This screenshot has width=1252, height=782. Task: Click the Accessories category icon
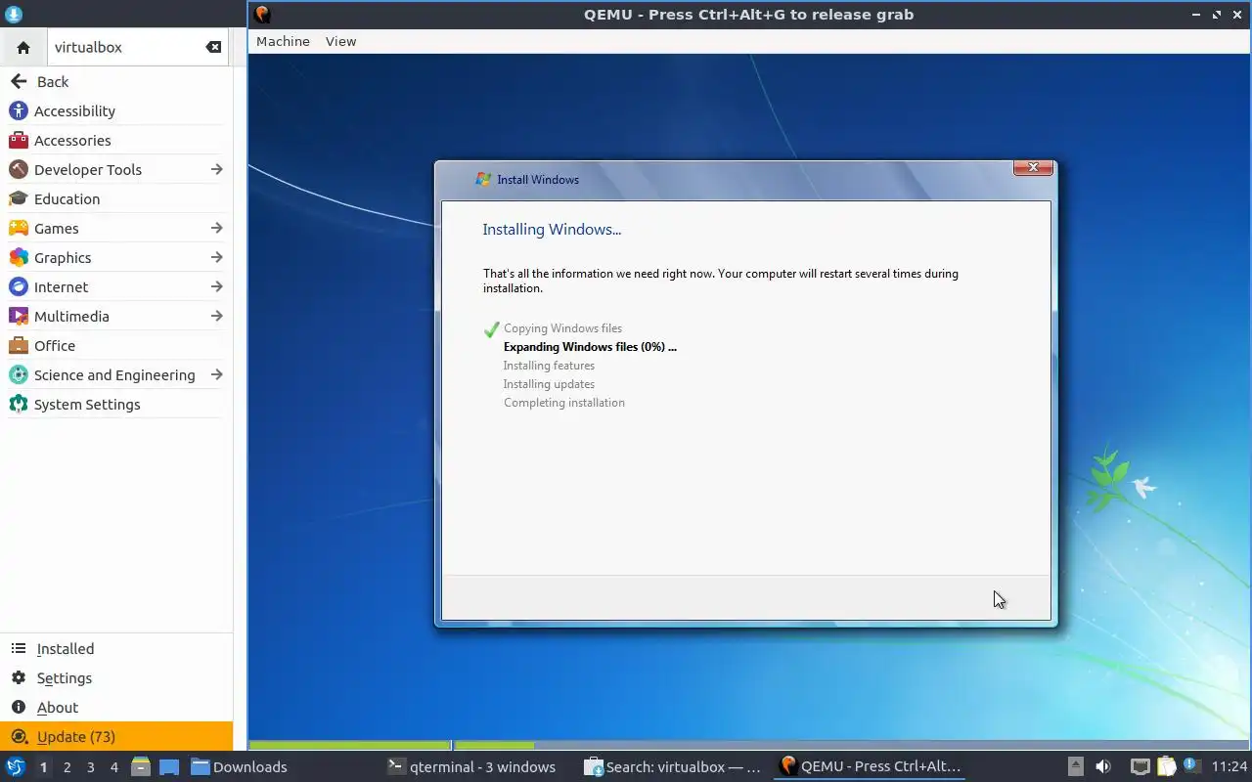coord(18,141)
